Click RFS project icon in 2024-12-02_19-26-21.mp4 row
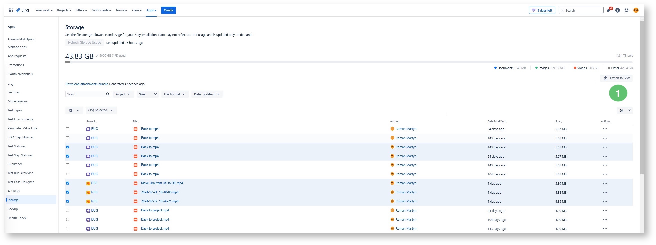The height and width of the screenshot is (245, 656). (x=88, y=201)
